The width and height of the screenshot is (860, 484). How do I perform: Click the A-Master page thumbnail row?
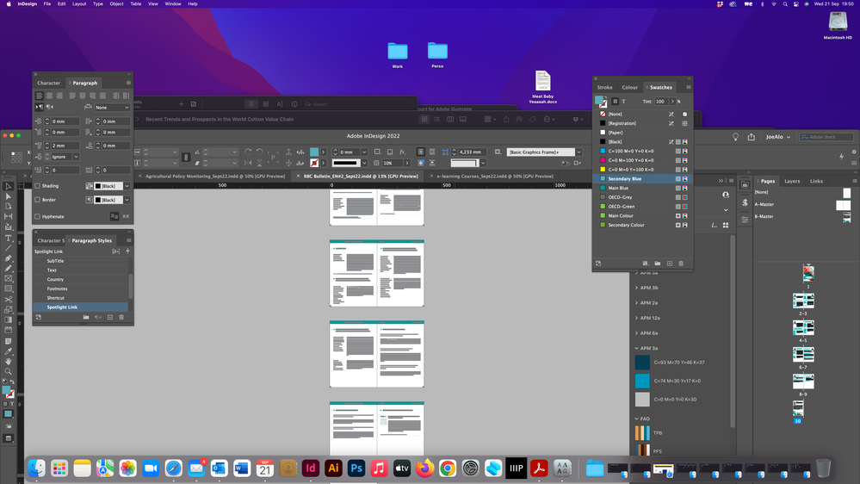point(801,205)
